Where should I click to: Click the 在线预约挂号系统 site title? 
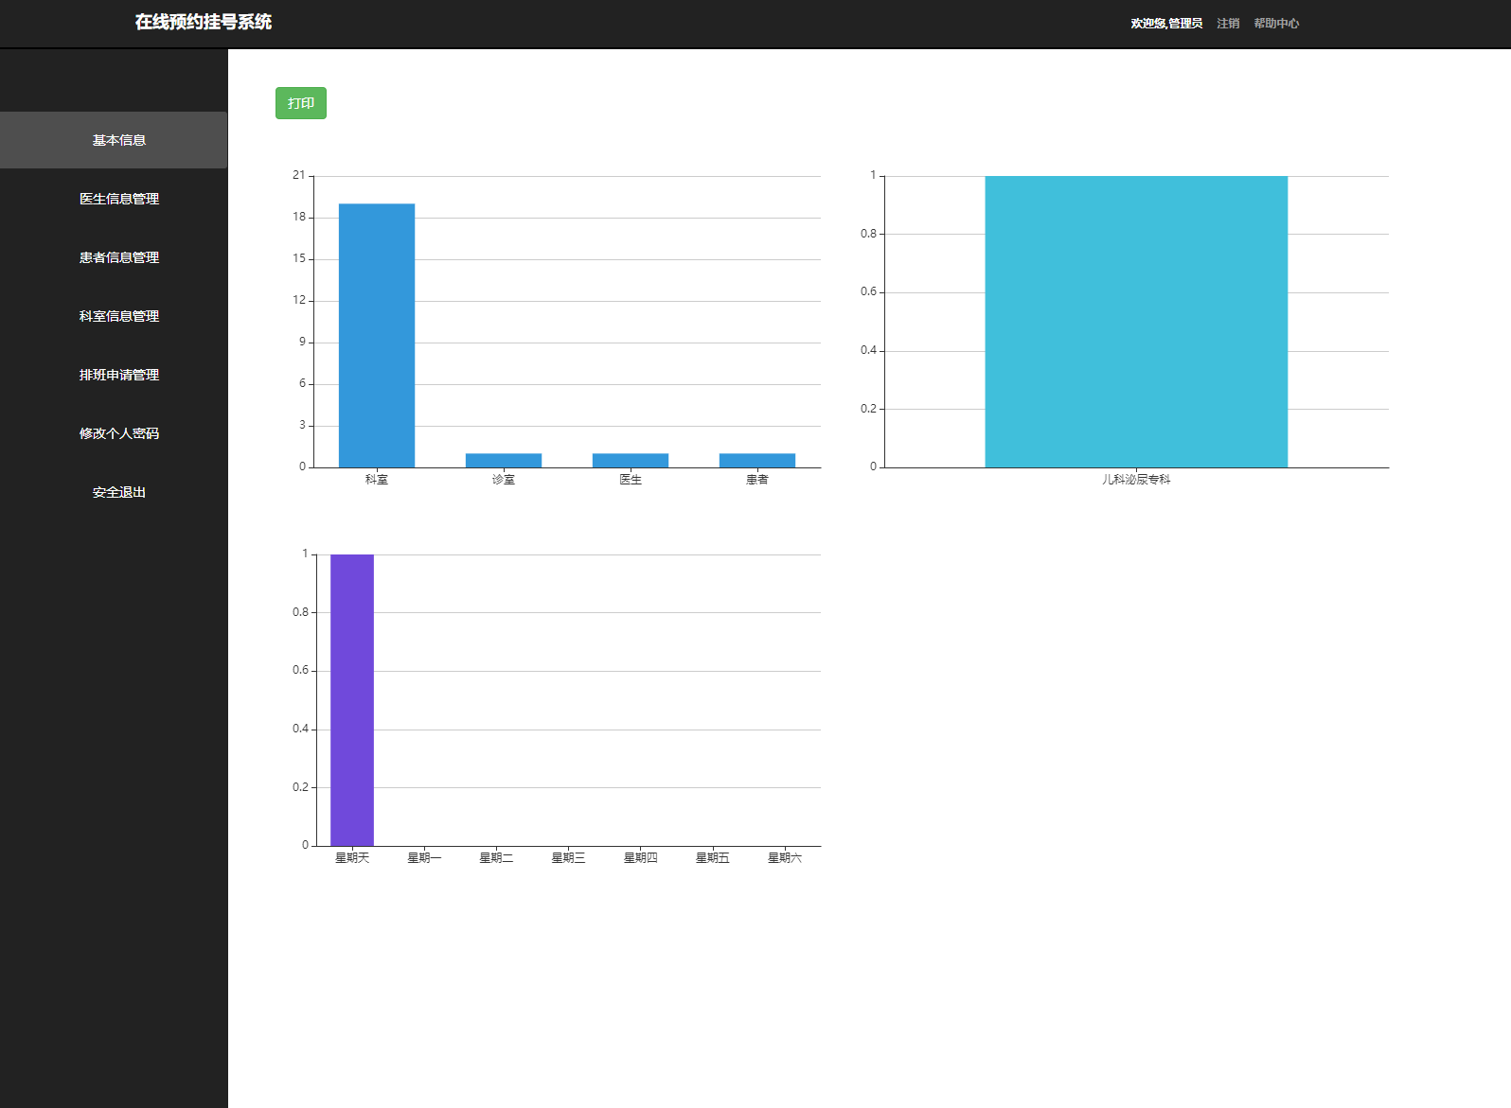pos(203,22)
